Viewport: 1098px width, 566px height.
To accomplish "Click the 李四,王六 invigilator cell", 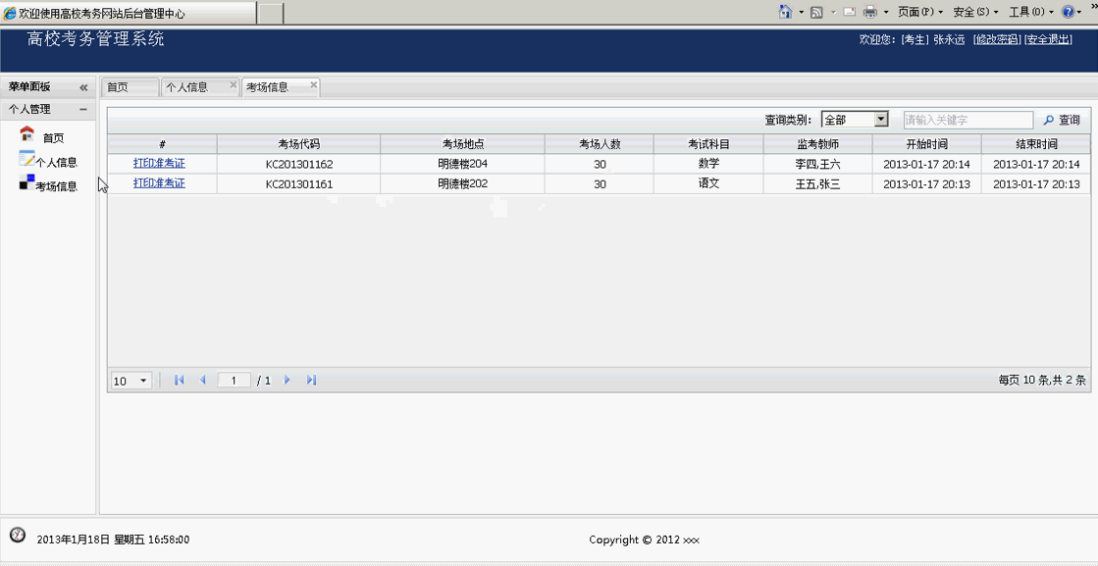I will coord(818,165).
